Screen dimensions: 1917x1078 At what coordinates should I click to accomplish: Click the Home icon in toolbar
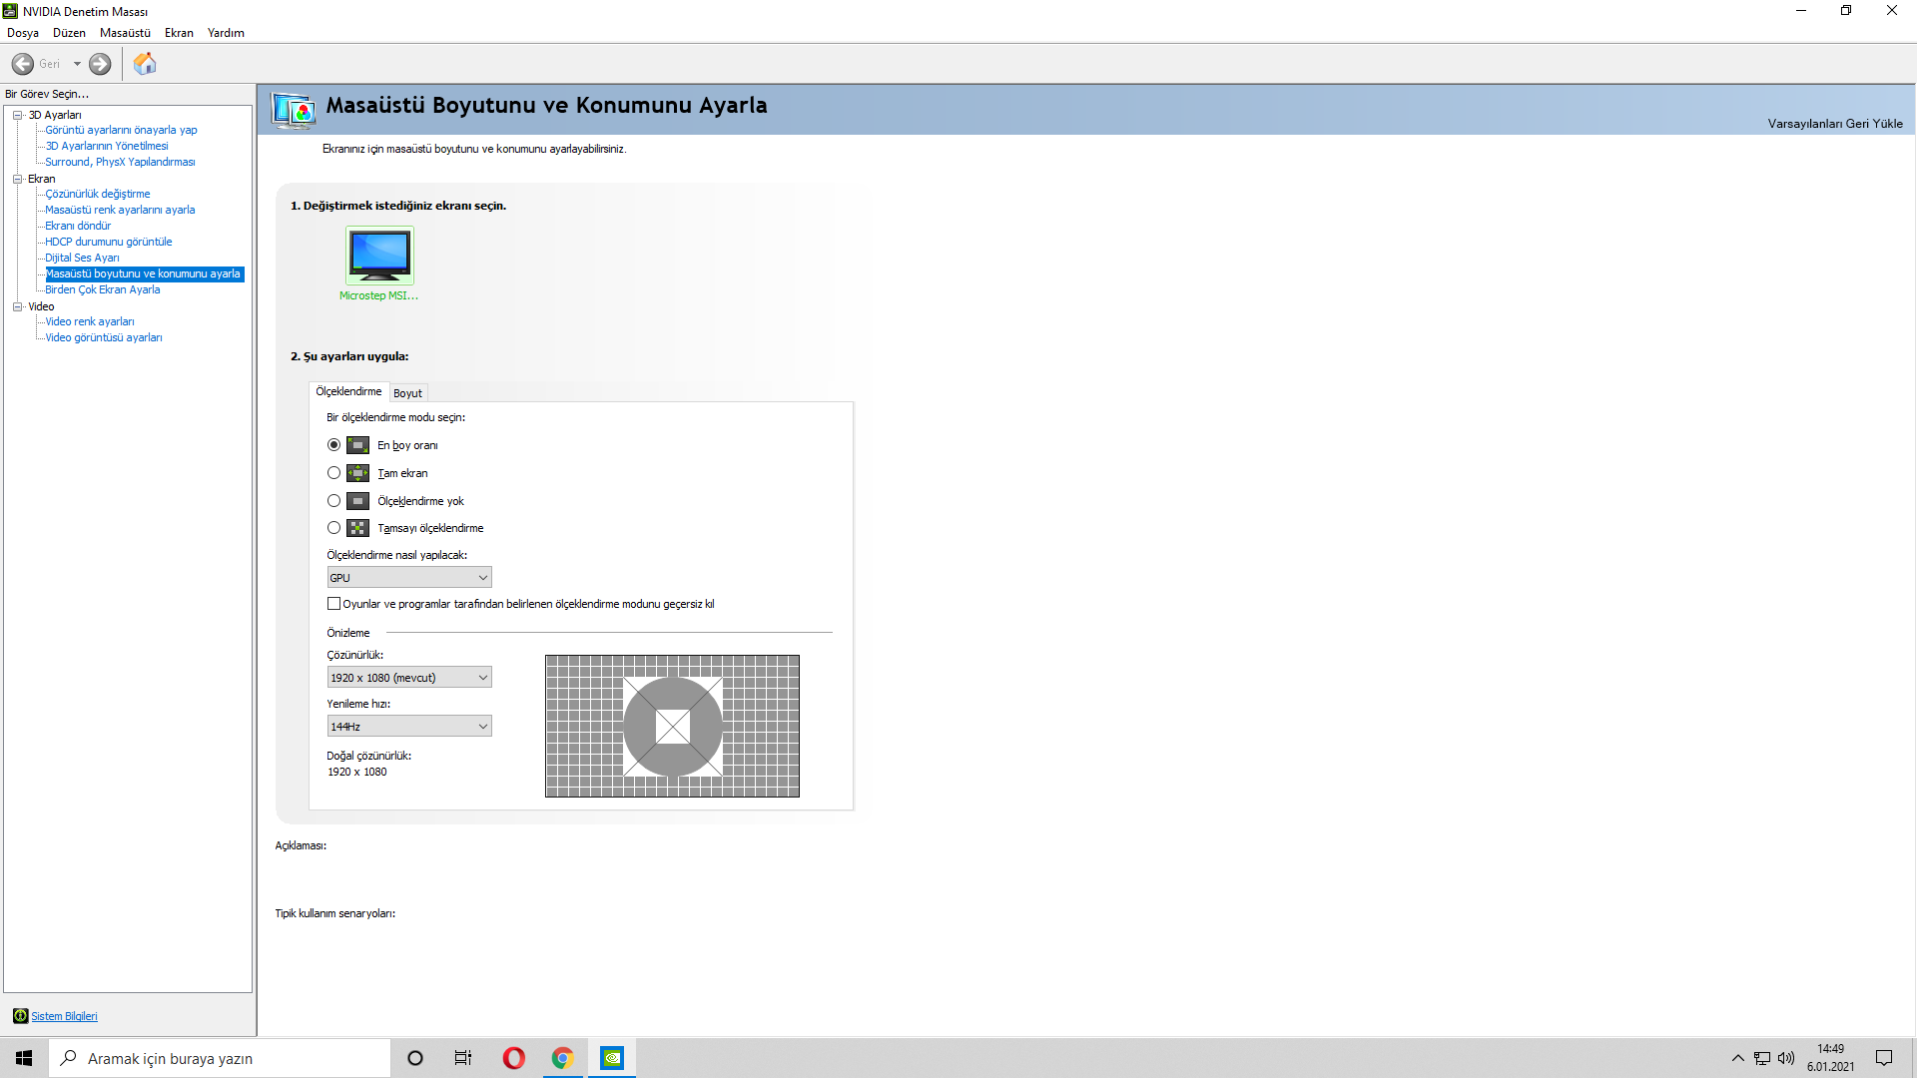[x=145, y=64]
